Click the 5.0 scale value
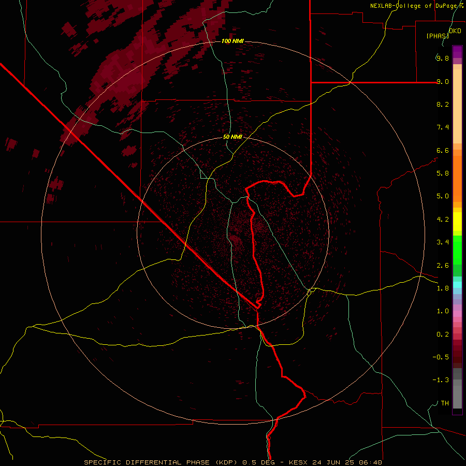 443,196
